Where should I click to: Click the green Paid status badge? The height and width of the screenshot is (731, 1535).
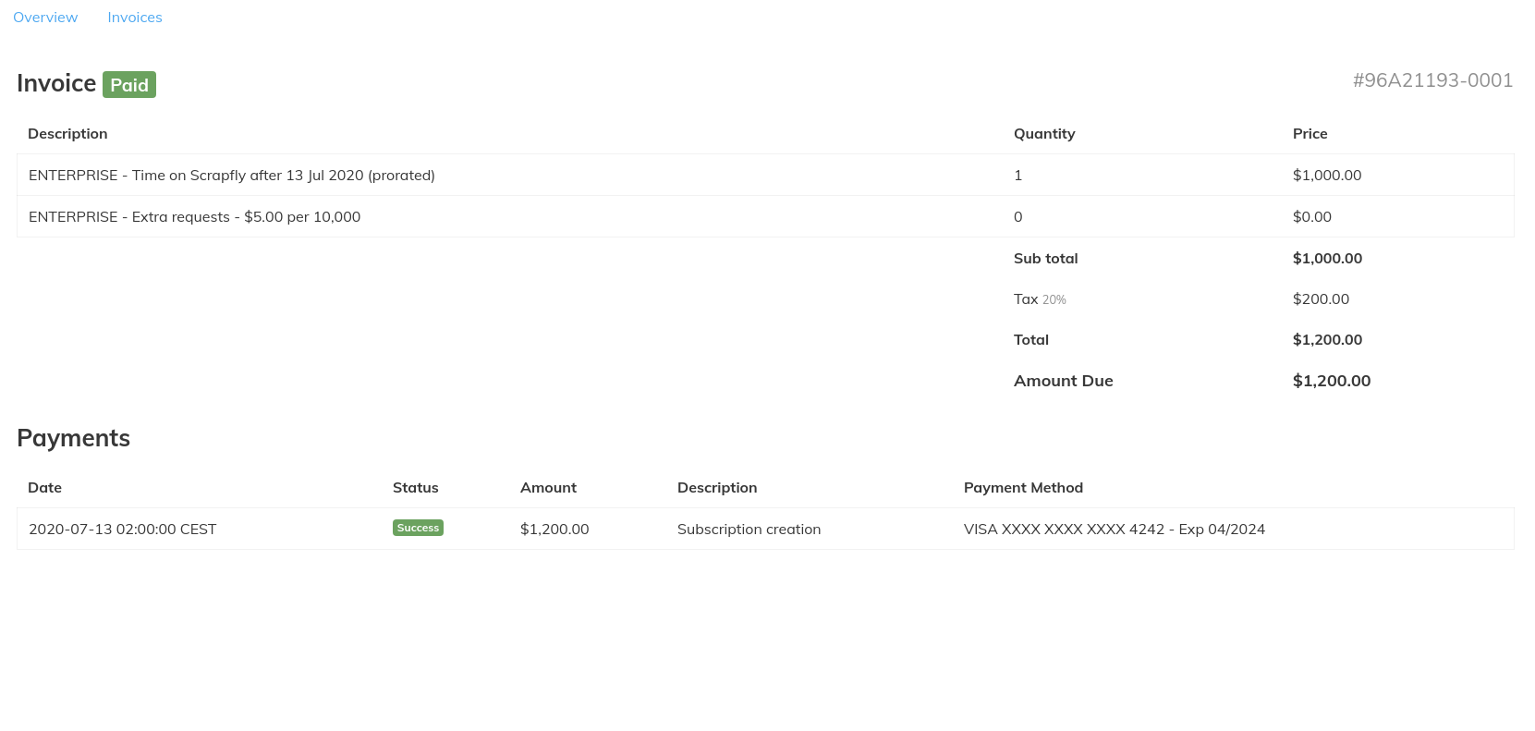click(129, 85)
